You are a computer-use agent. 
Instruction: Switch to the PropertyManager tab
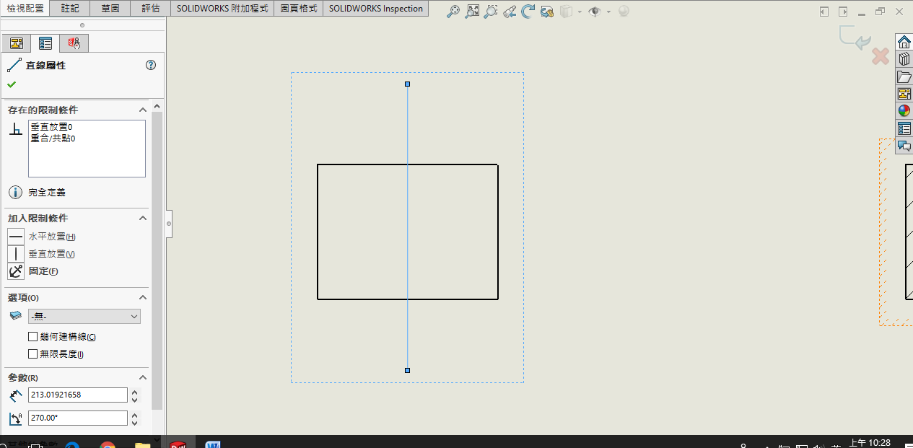pos(45,43)
